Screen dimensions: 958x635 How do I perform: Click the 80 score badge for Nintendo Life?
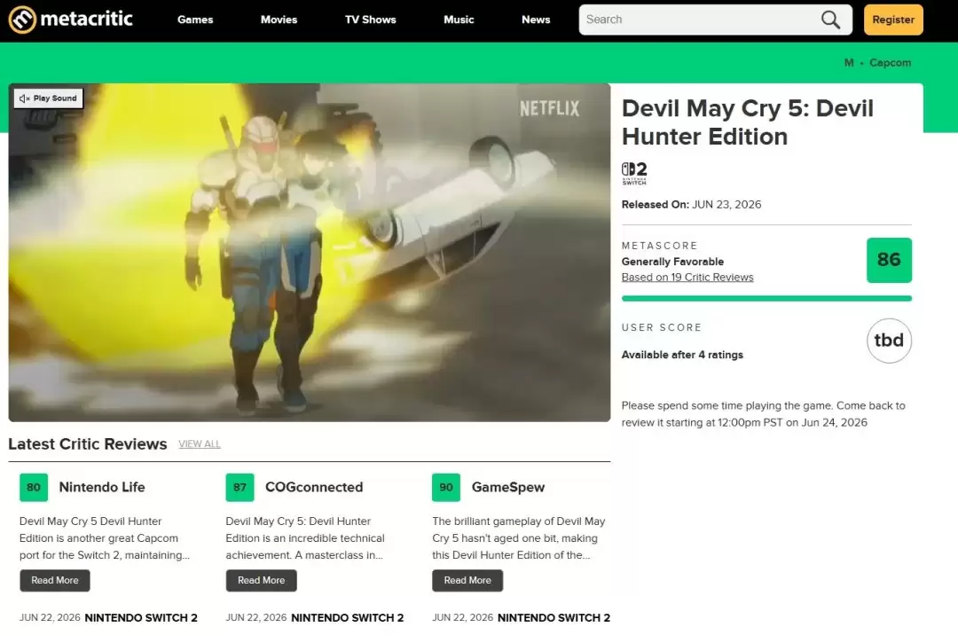(34, 487)
